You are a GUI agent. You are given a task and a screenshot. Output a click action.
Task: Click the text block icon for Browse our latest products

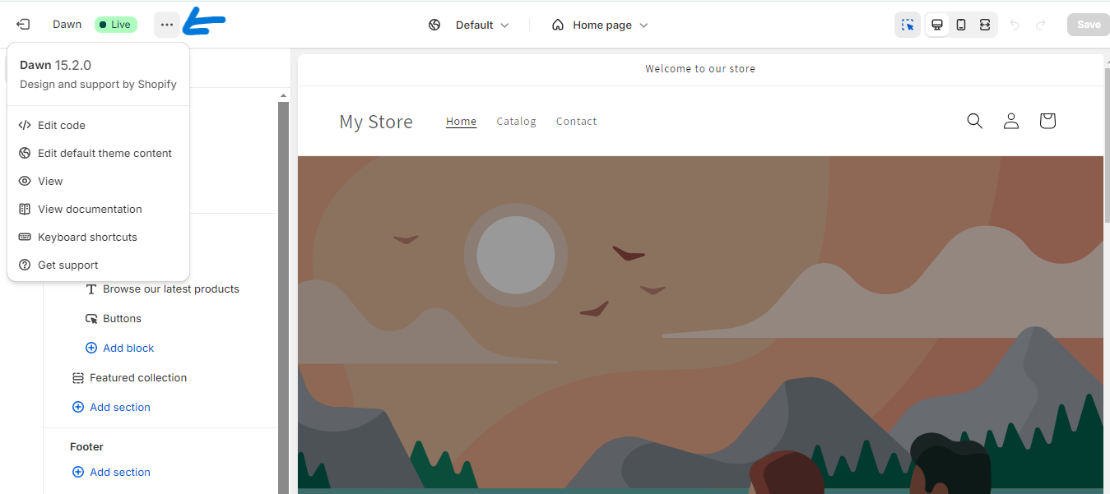(91, 289)
